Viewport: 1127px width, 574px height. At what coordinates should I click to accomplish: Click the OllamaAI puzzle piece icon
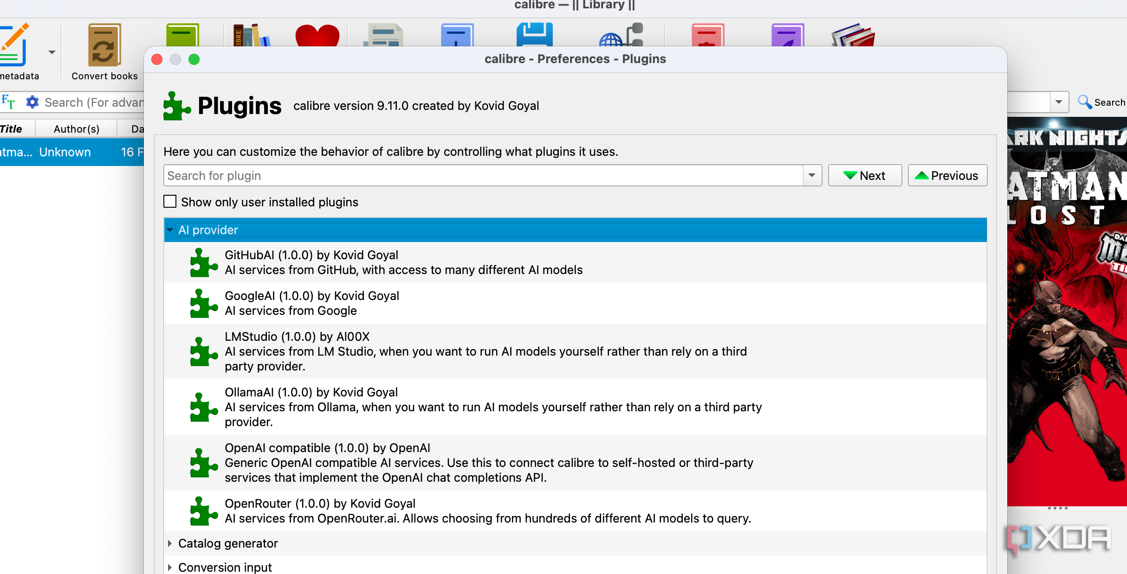tap(203, 407)
